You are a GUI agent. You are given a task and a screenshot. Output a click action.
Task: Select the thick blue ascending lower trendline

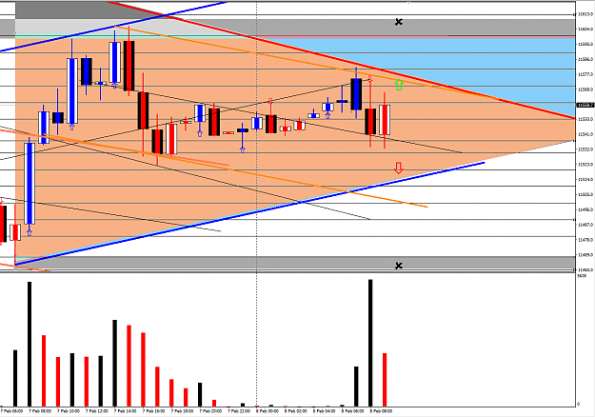coord(248,213)
